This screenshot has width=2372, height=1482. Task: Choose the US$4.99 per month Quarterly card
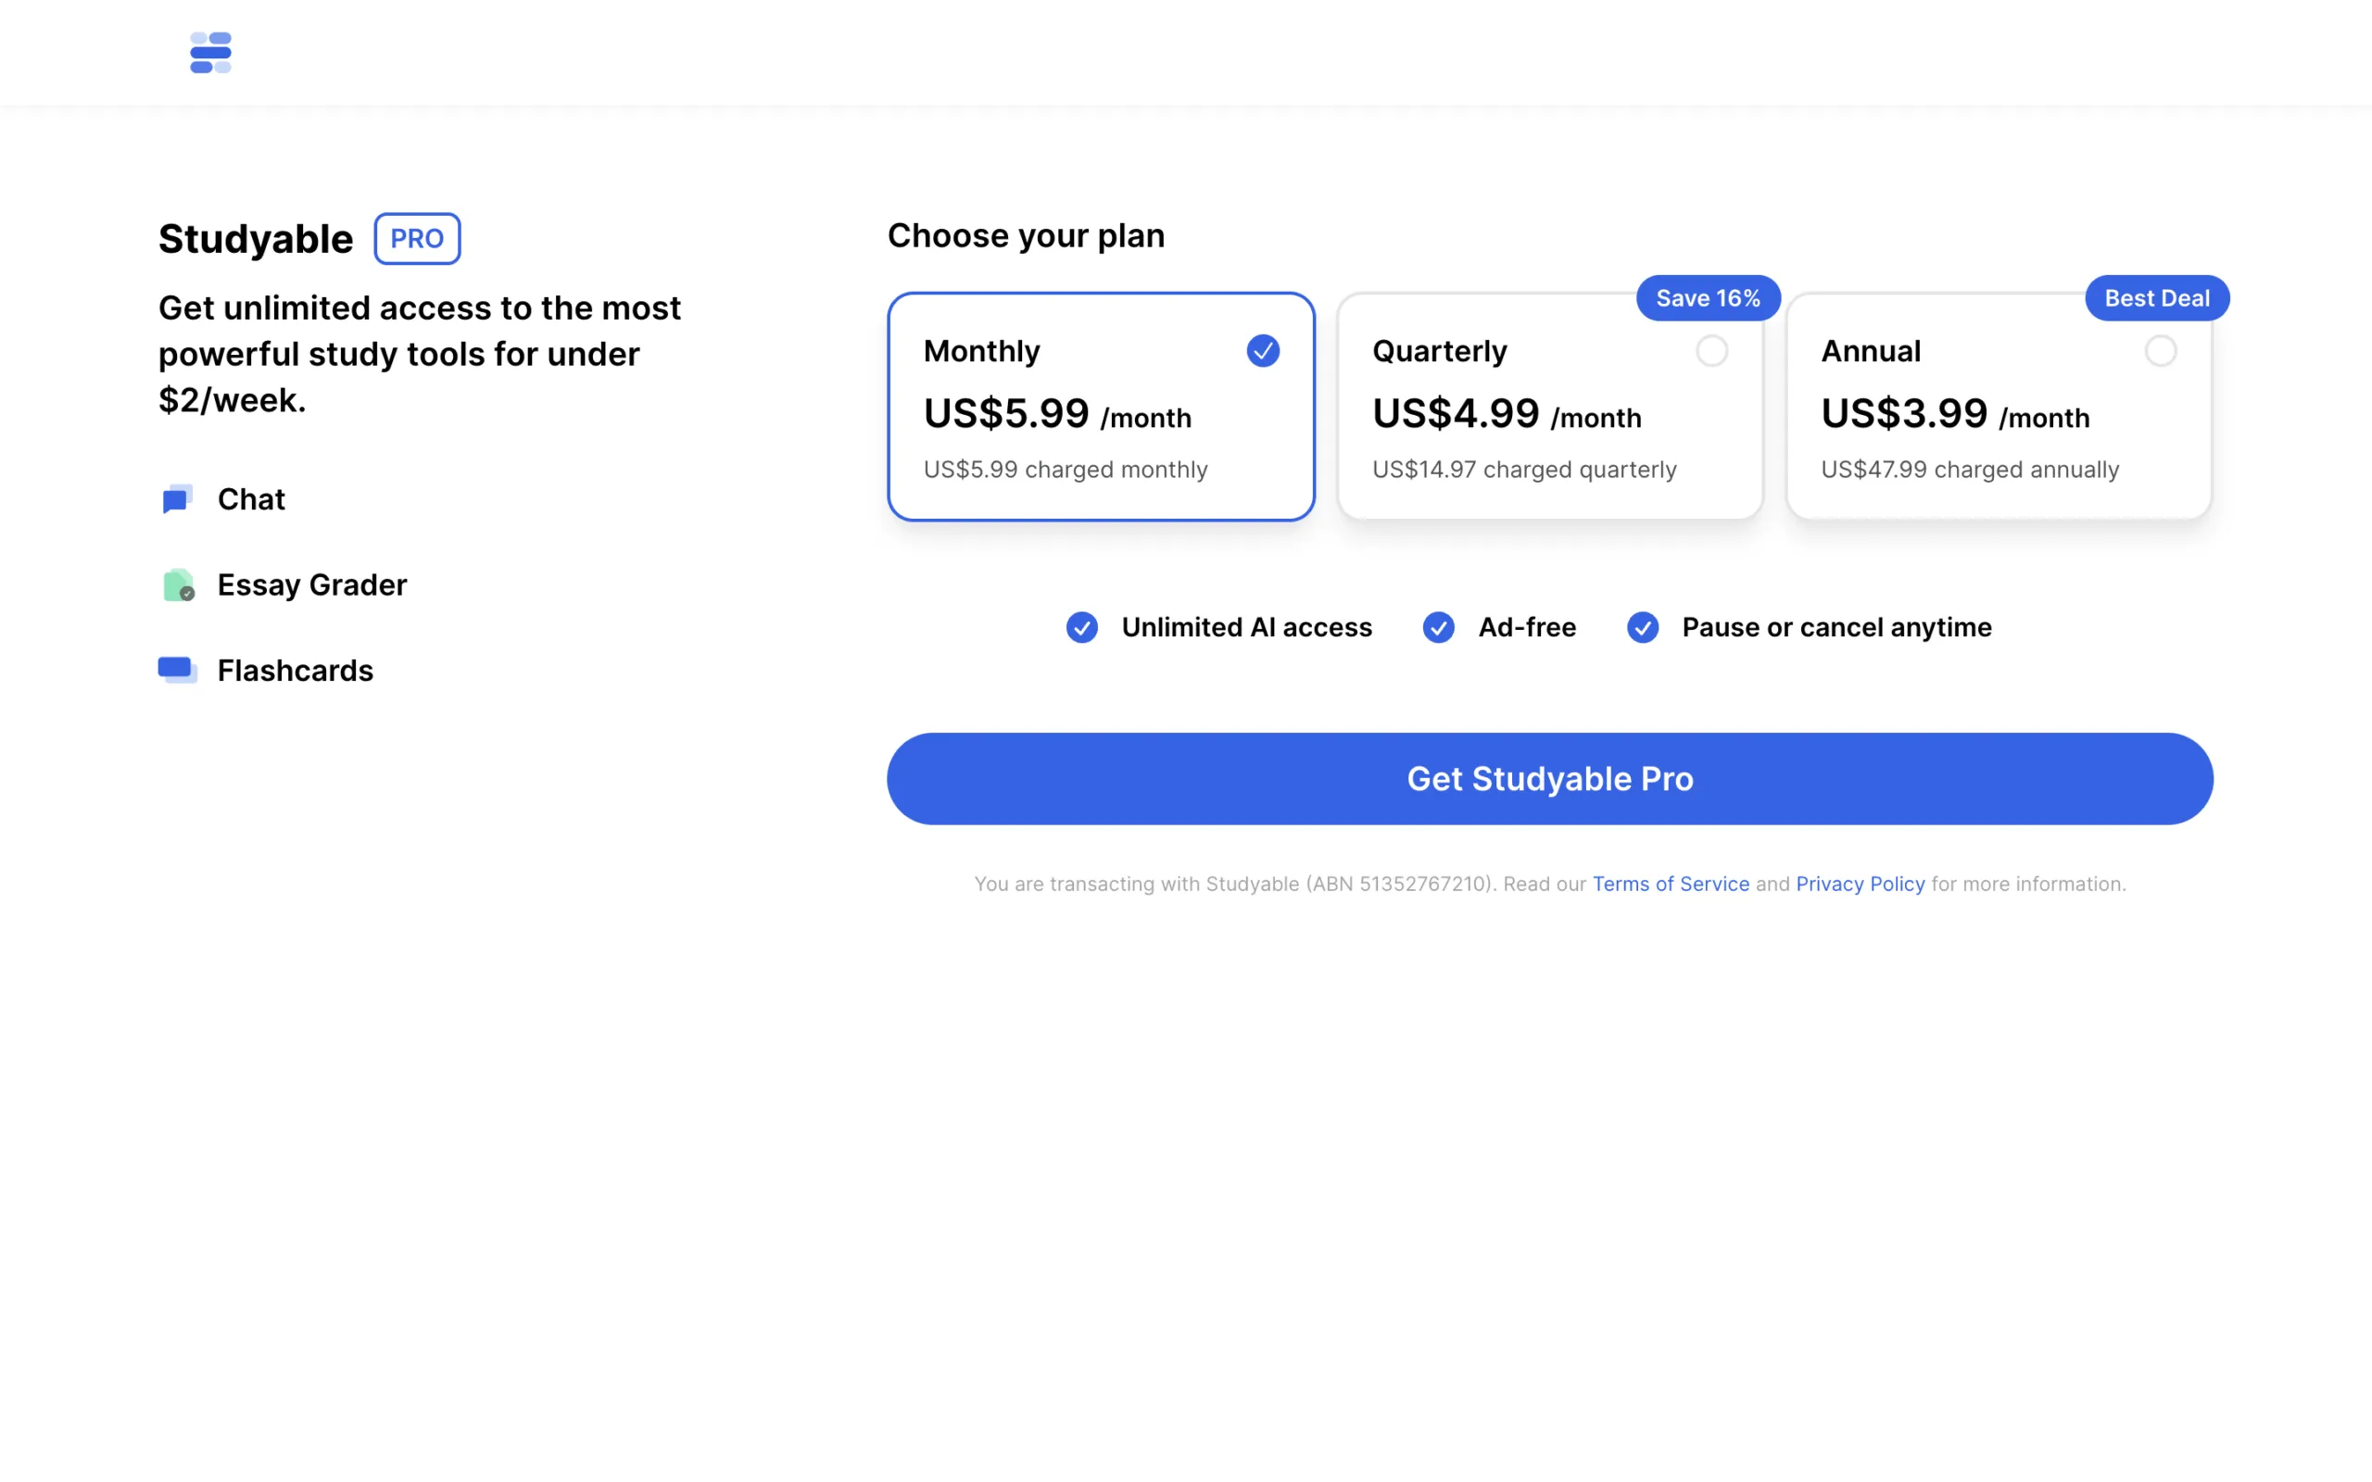[1549, 421]
